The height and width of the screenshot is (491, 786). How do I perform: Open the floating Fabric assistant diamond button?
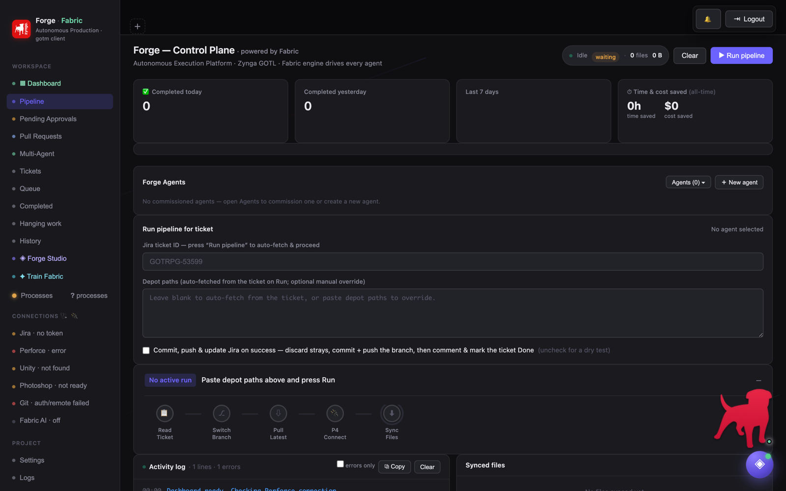click(759, 464)
